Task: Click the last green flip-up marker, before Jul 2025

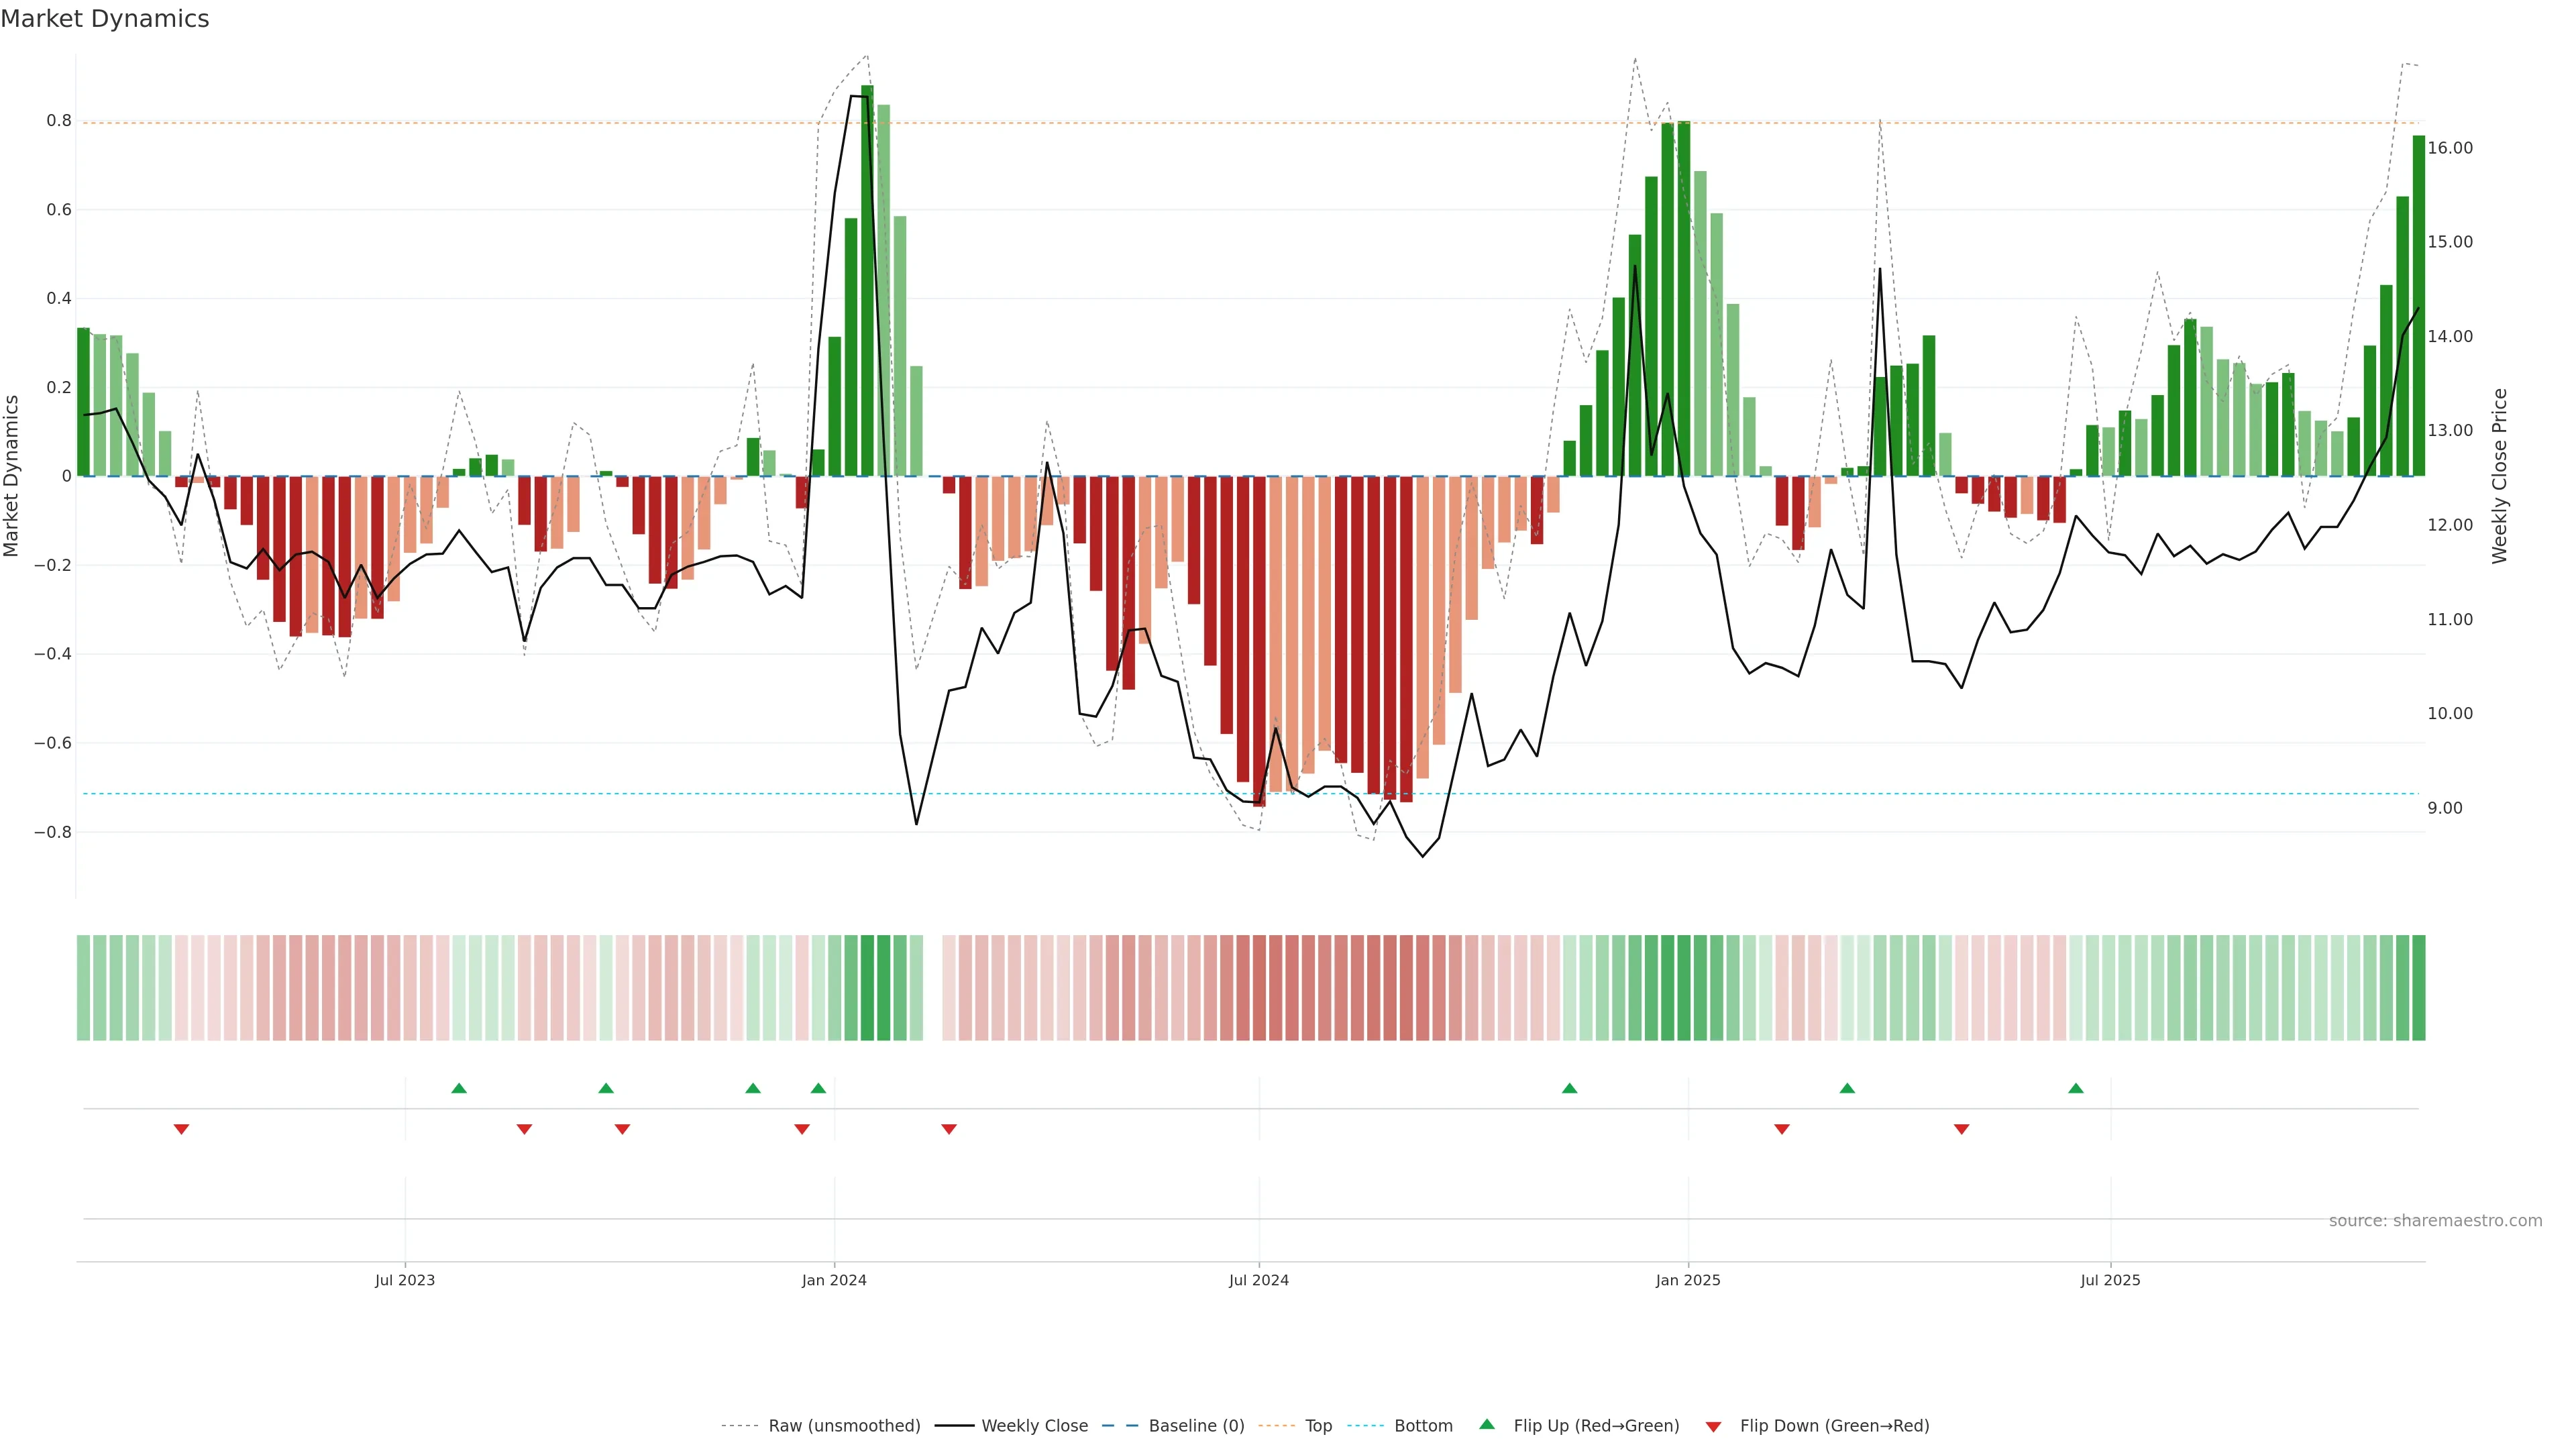Action: [2076, 1088]
